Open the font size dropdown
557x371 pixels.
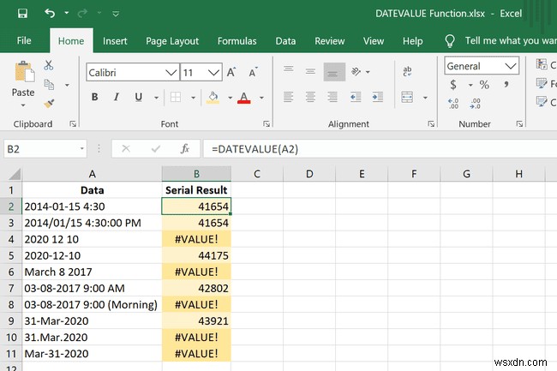coord(213,74)
